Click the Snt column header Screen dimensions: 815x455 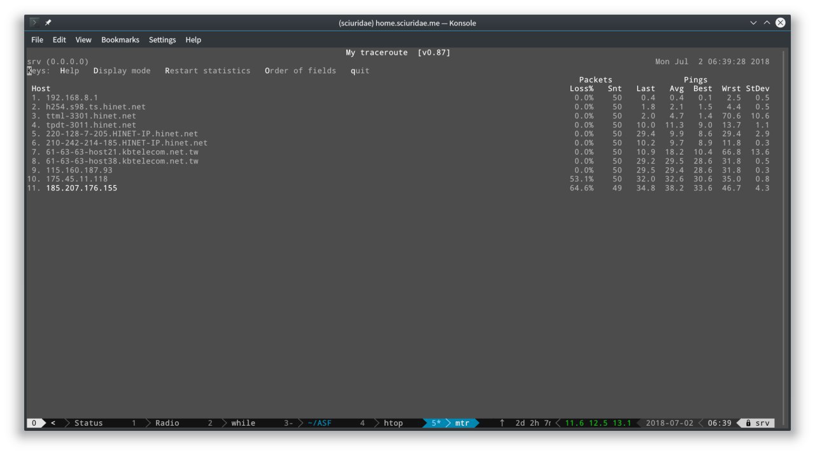(614, 88)
